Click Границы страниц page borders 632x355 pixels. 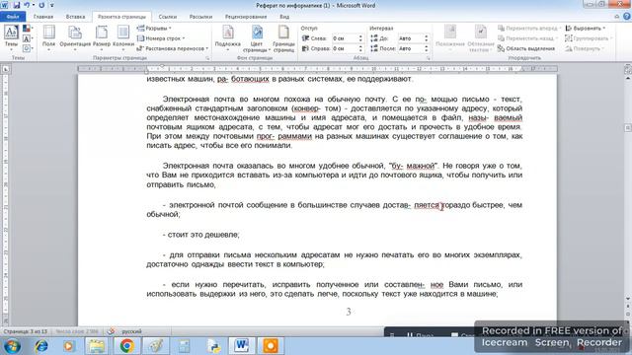tap(283, 38)
